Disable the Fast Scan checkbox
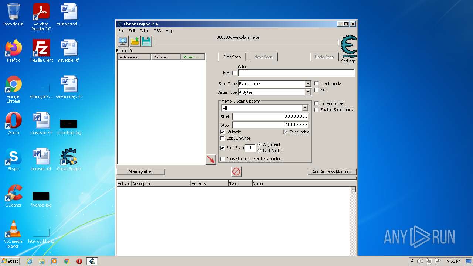Viewport: 473px width, 266px height. coord(222,148)
